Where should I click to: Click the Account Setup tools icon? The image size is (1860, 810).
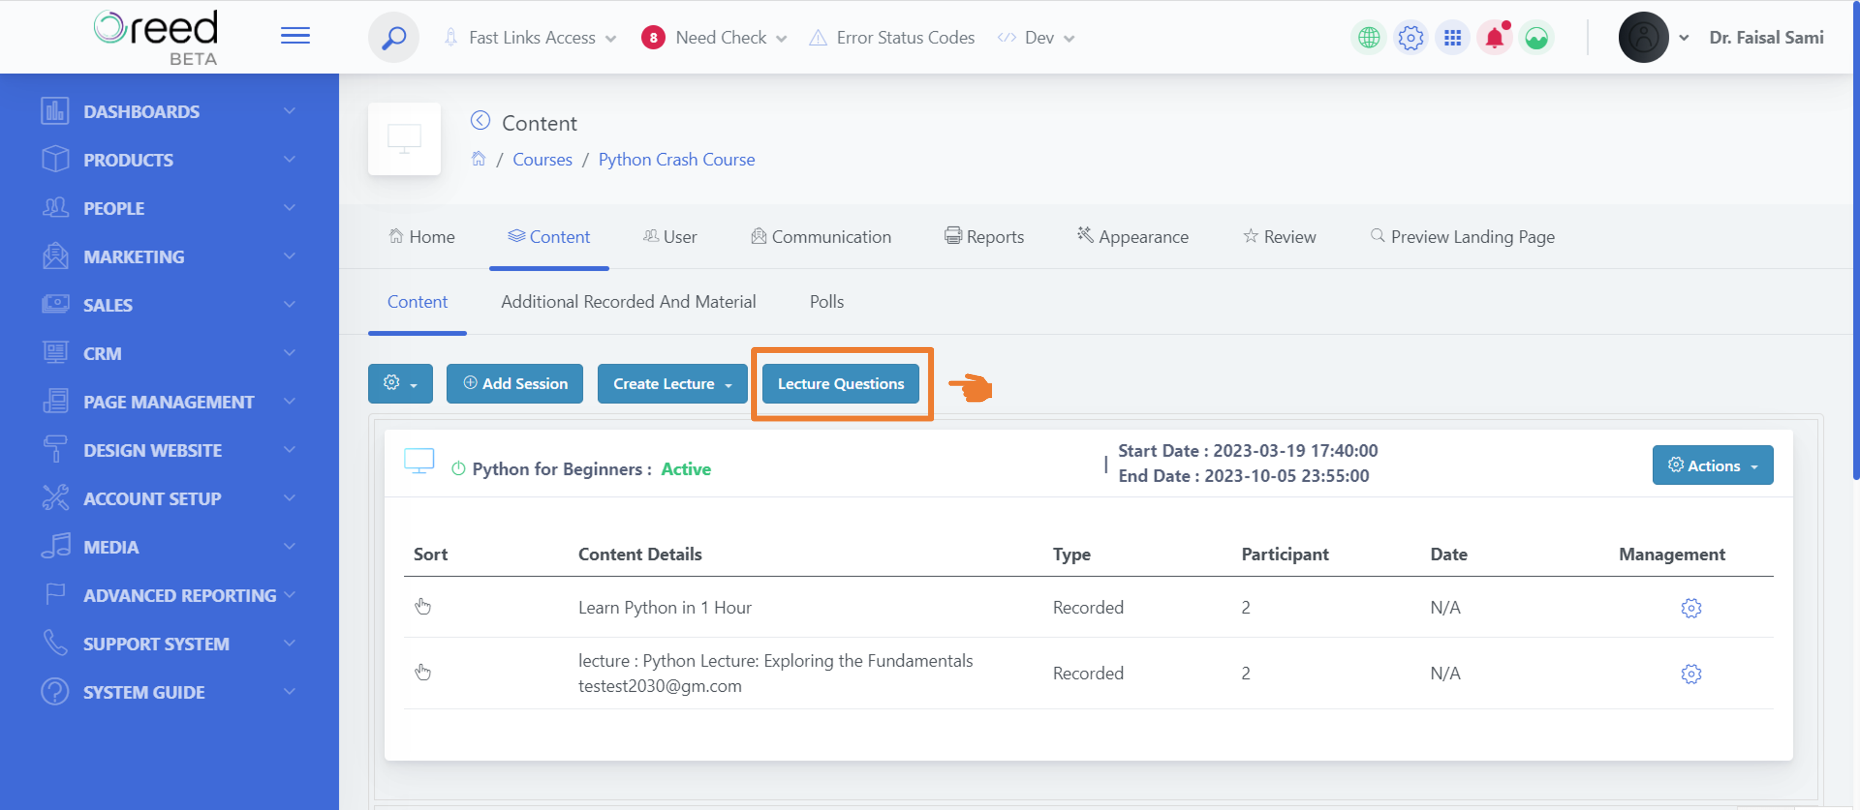[x=55, y=497]
